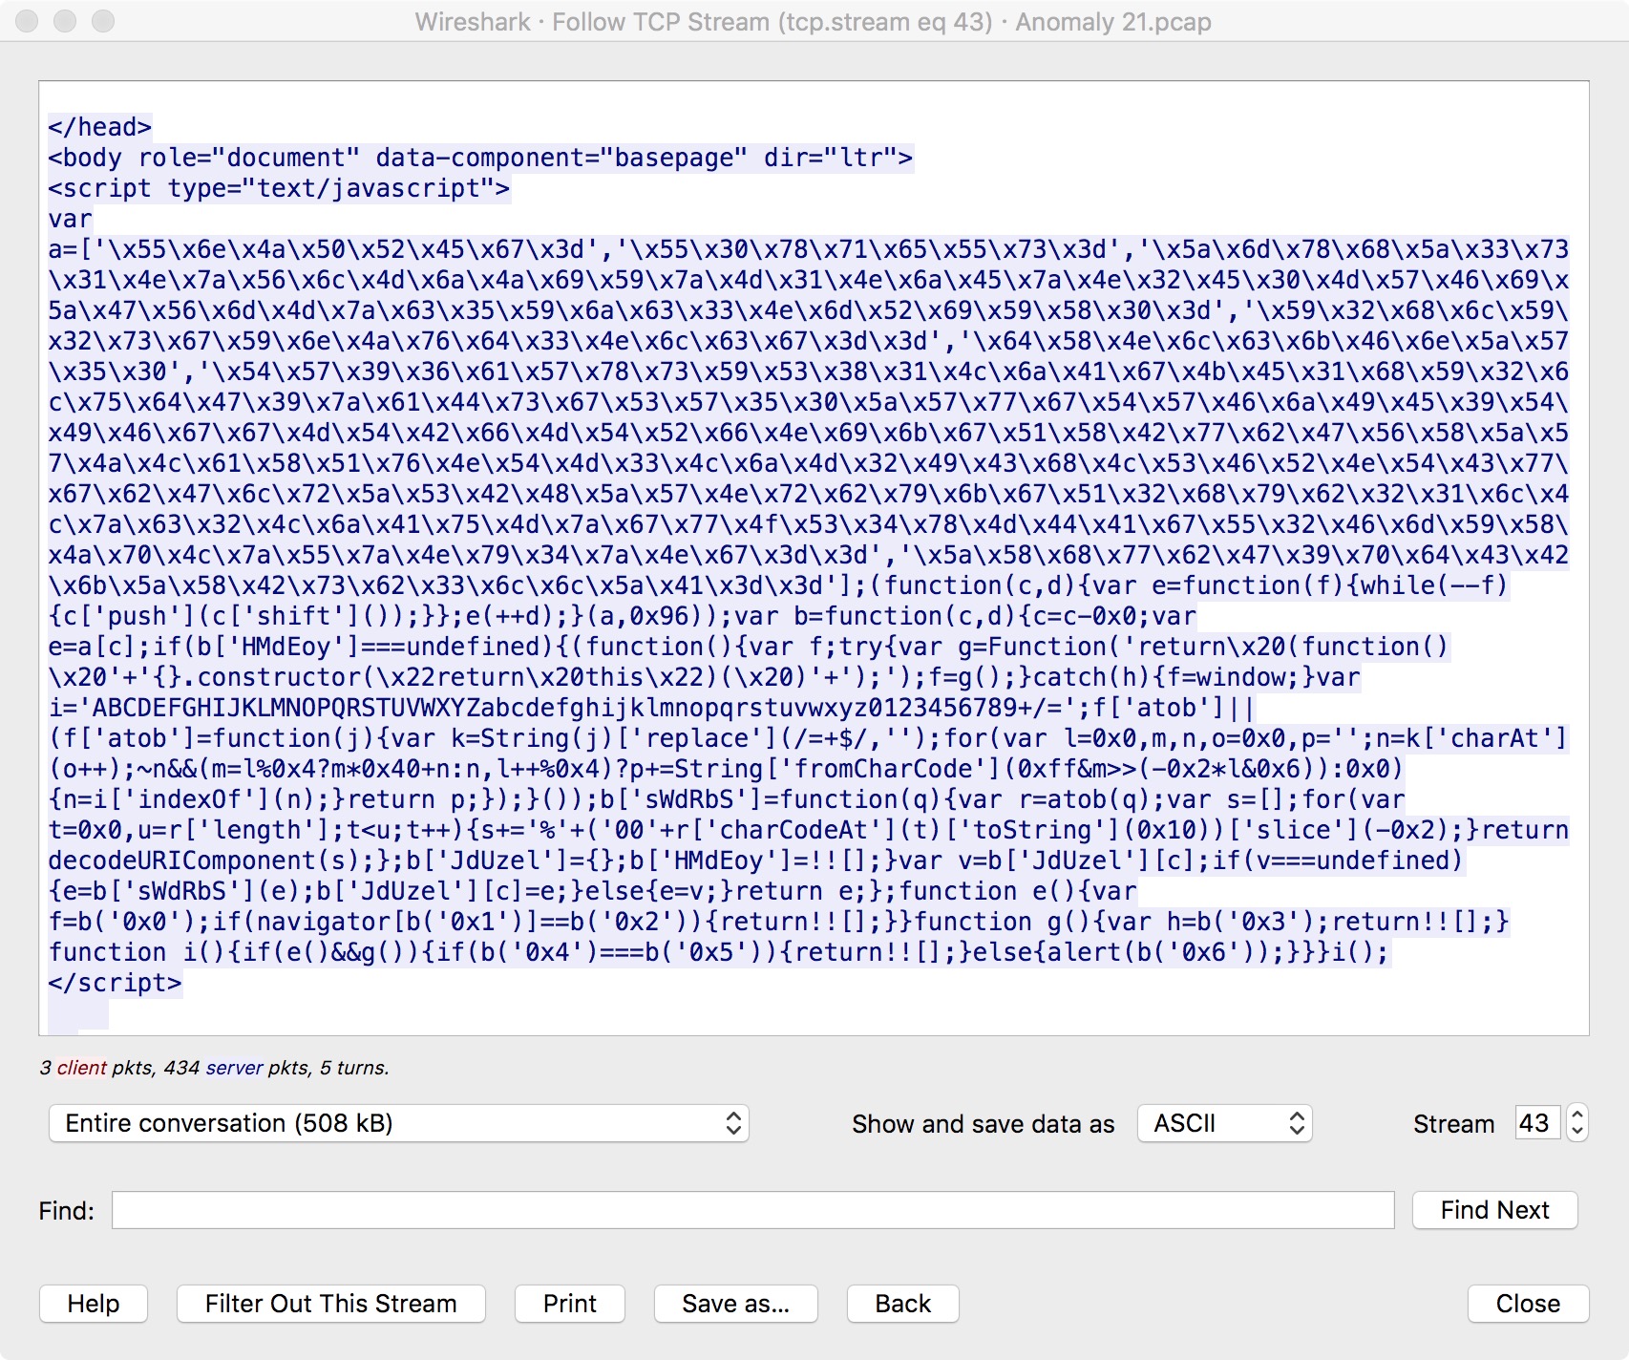Open the ASCII data format dropdown
Screen dimensions: 1629x1360
(1224, 1123)
